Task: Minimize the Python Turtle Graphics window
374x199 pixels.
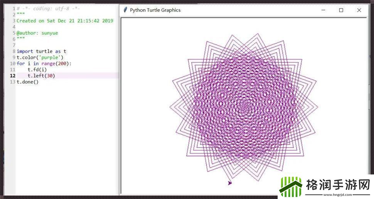Action: point(323,10)
